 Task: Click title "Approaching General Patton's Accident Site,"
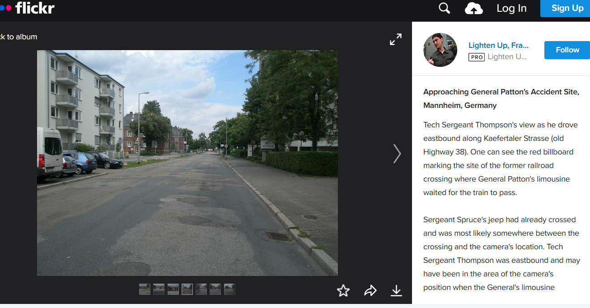(x=501, y=92)
